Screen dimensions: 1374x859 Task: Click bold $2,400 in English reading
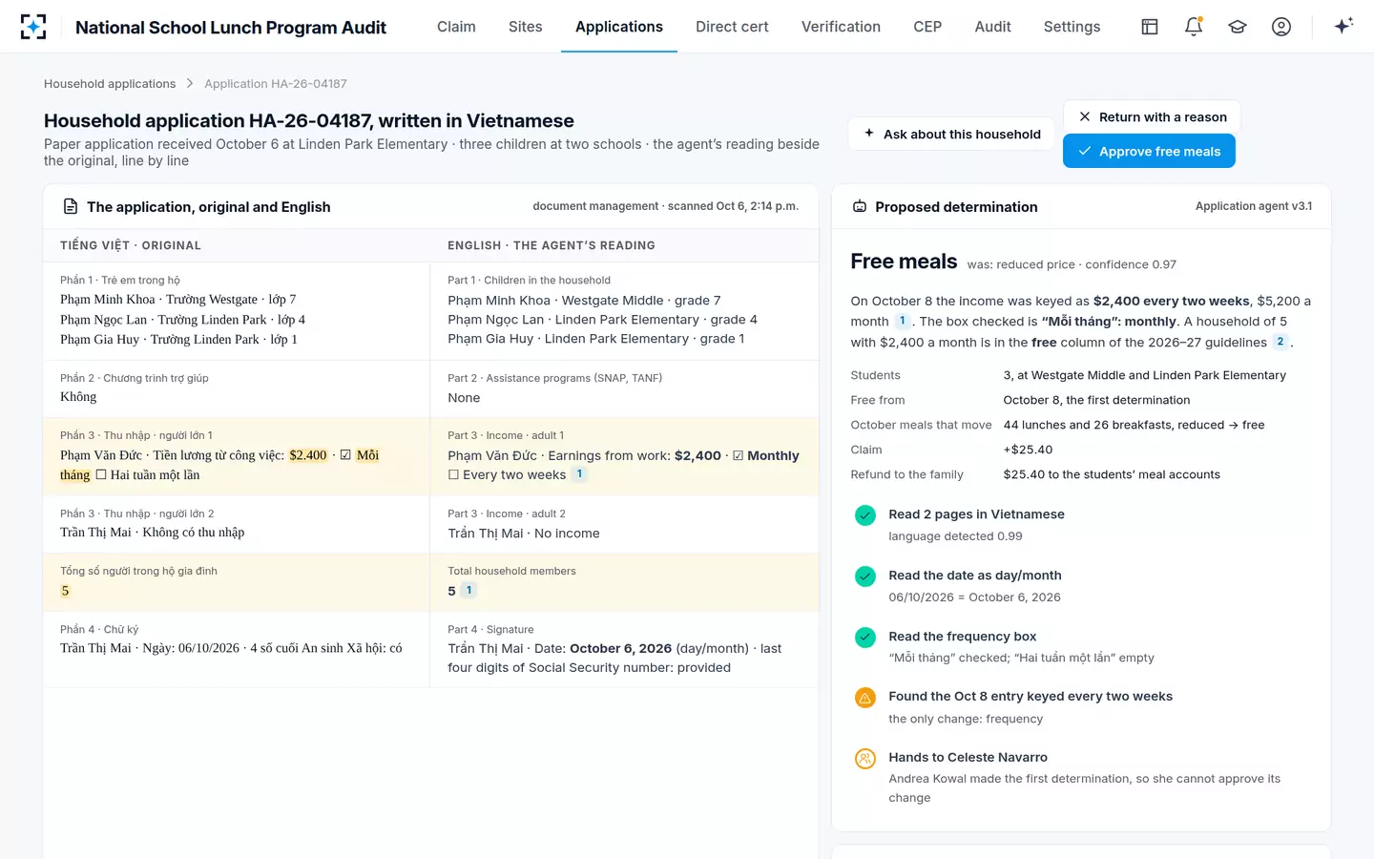pyautogui.click(x=697, y=456)
